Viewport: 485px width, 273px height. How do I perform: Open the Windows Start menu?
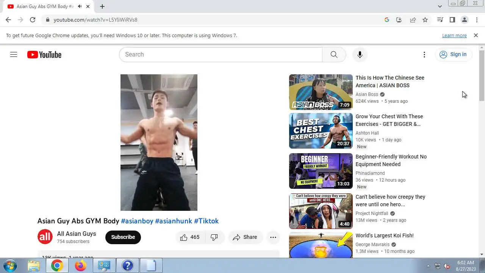click(x=10, y=265)
